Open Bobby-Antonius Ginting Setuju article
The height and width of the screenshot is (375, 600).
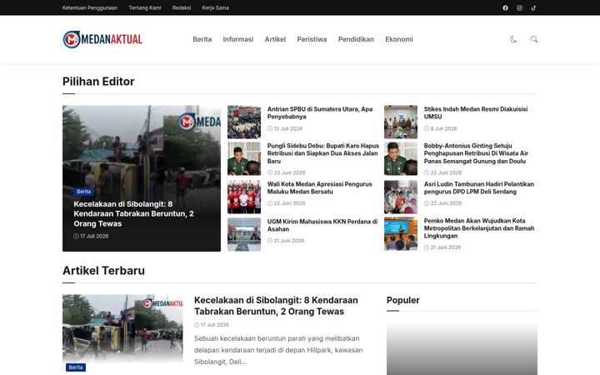(476, 153)
